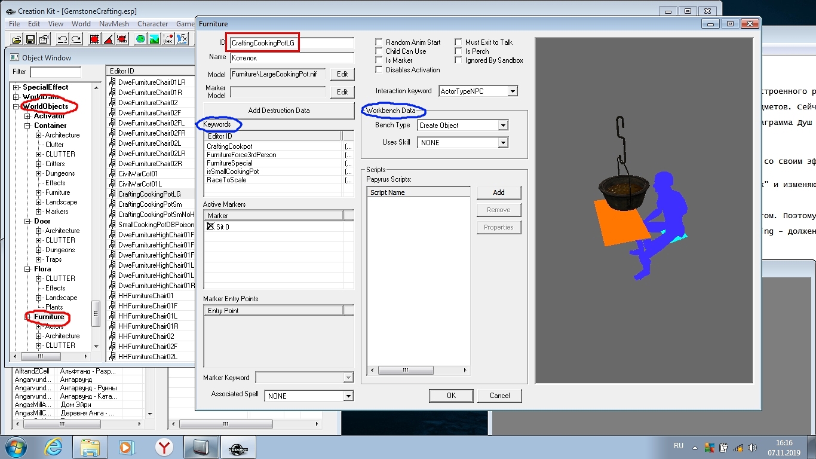This screenshot has width=816, height=459.
Task: Click the landscape editing toolbar icon
Action: pos(154,39)
